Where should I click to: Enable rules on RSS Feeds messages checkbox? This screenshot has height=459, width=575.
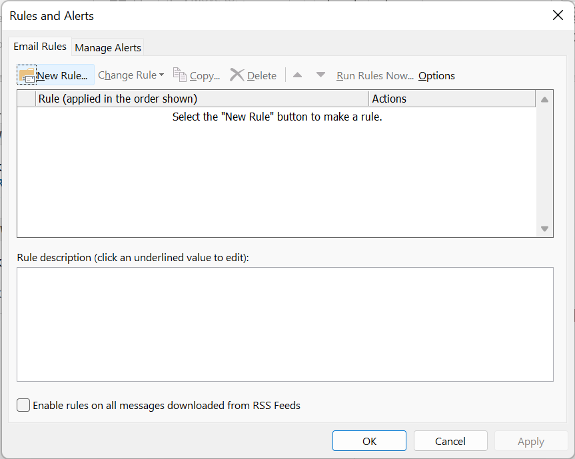(23, 405)
